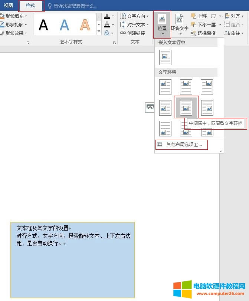This screenshot has width=249, height=301.
Task: Click the 告诉我您想要做什么 search box
Action: [x=73, y=6]
